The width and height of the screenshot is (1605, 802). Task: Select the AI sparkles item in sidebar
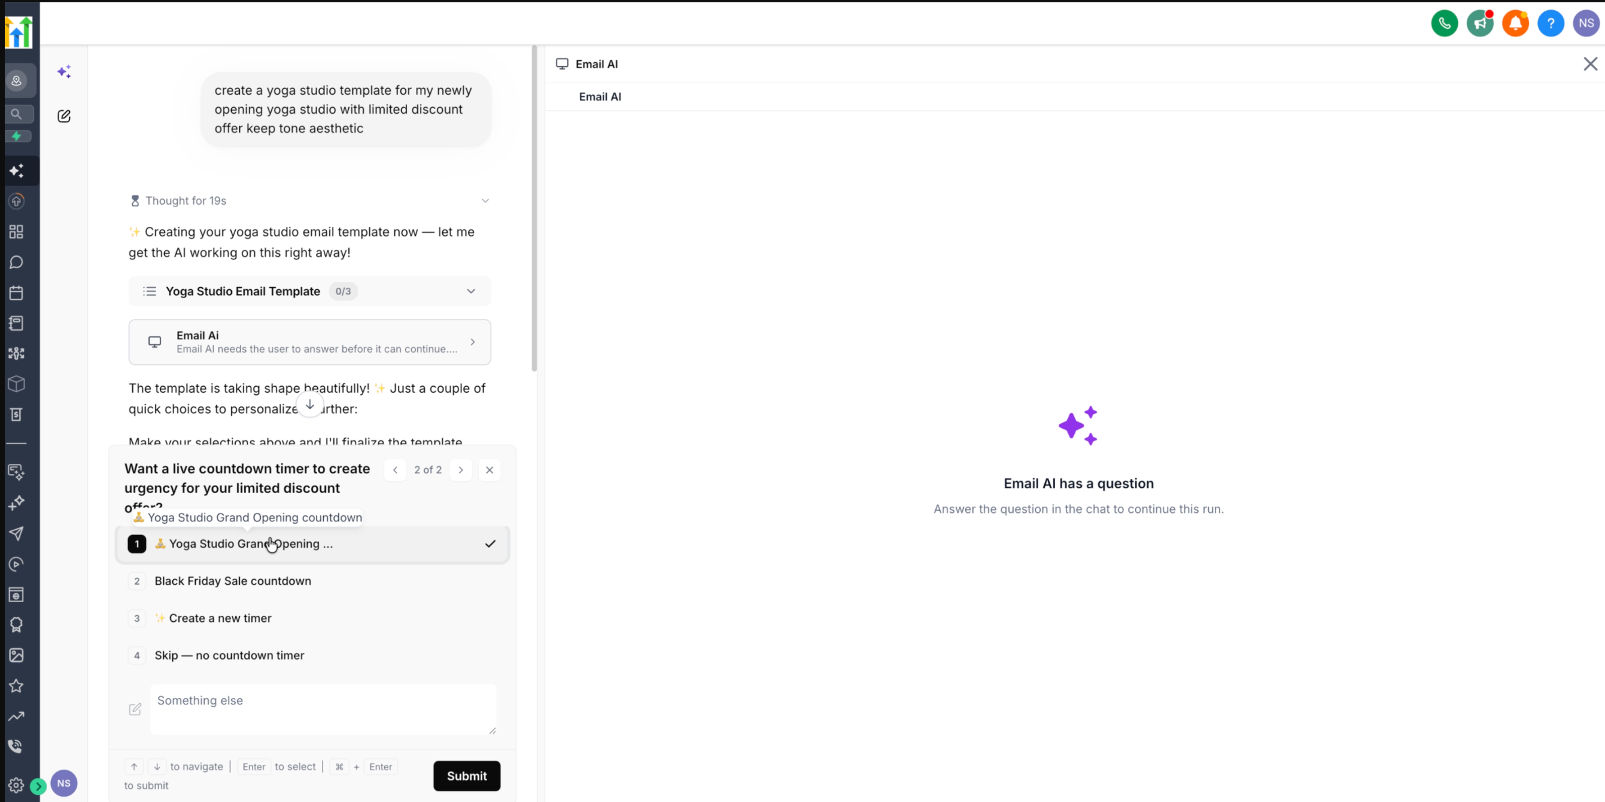pos(17,171)
